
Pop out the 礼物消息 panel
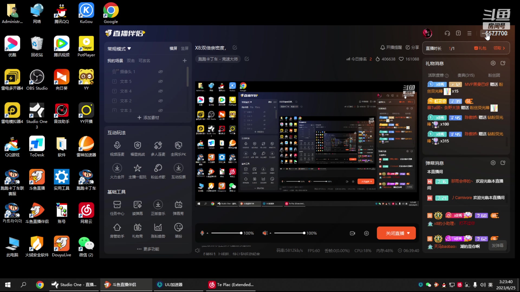503,63
